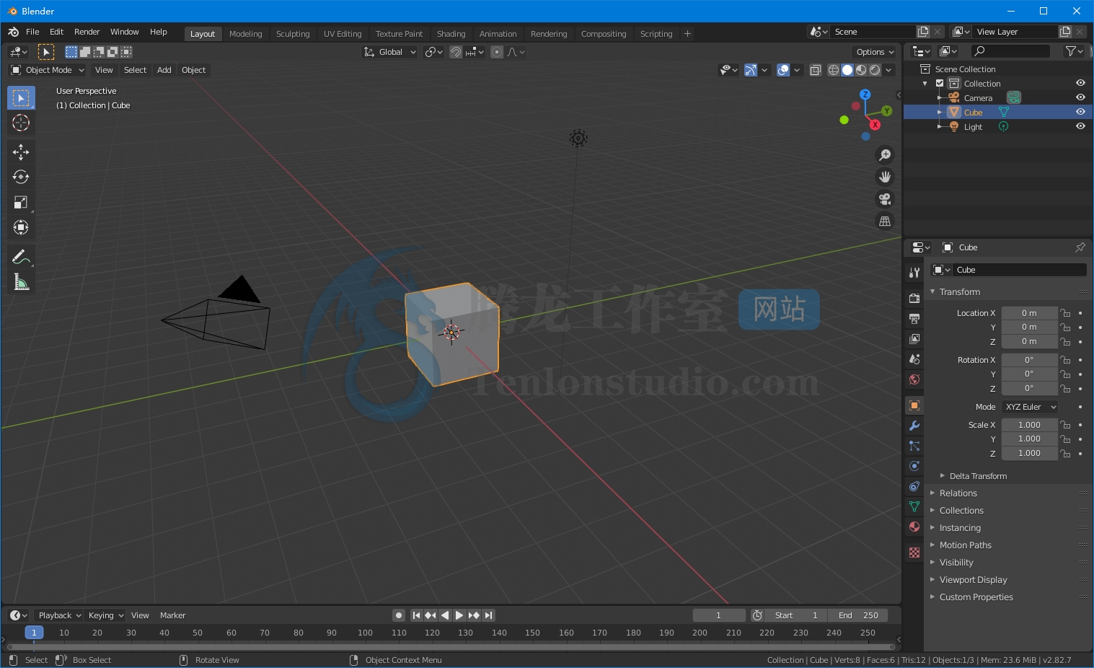
Task: Click the current frame number field
Action: click(719, 615)
